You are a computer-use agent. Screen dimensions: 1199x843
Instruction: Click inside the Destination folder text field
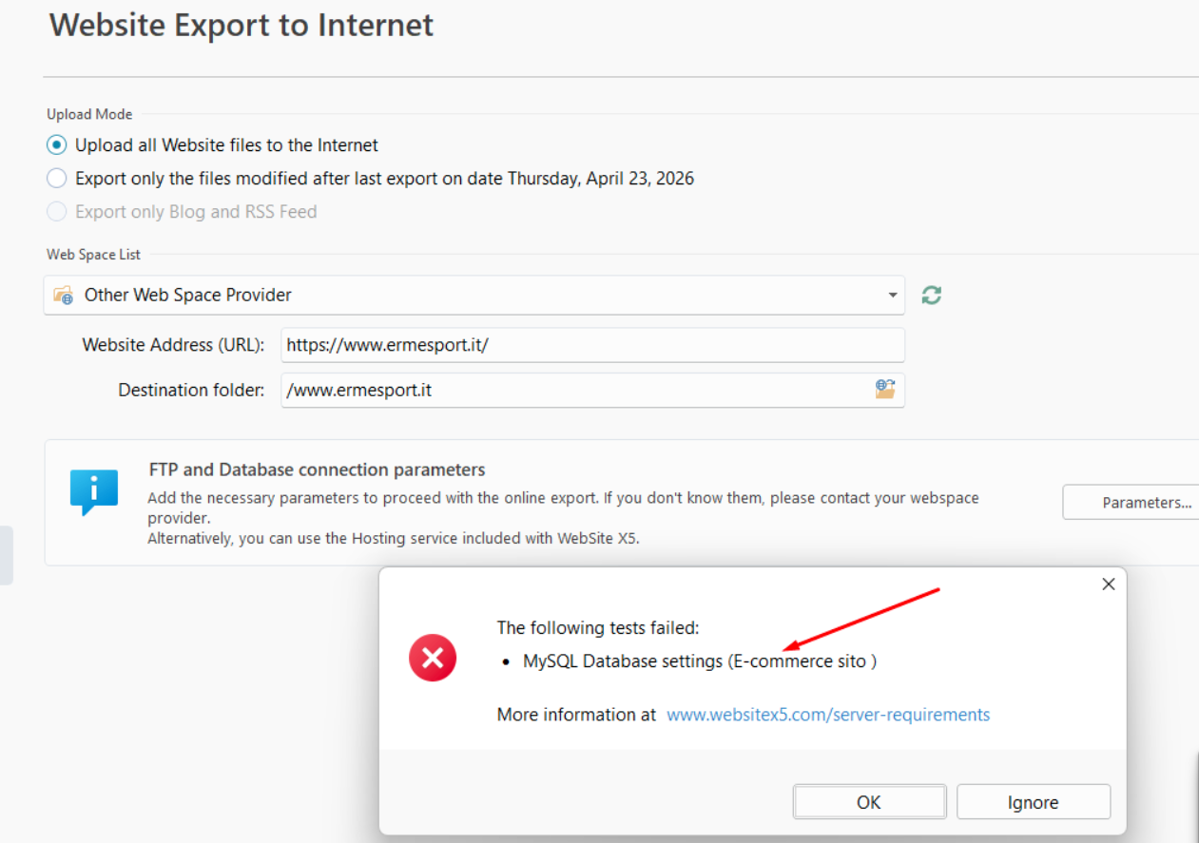tap(570, 390)
